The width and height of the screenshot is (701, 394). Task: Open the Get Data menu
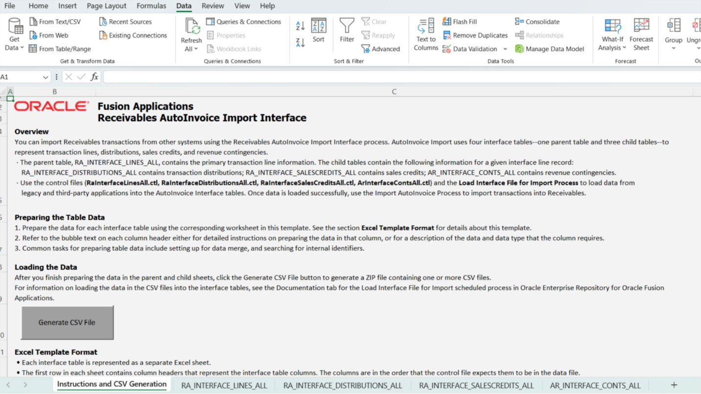[15, 34]
